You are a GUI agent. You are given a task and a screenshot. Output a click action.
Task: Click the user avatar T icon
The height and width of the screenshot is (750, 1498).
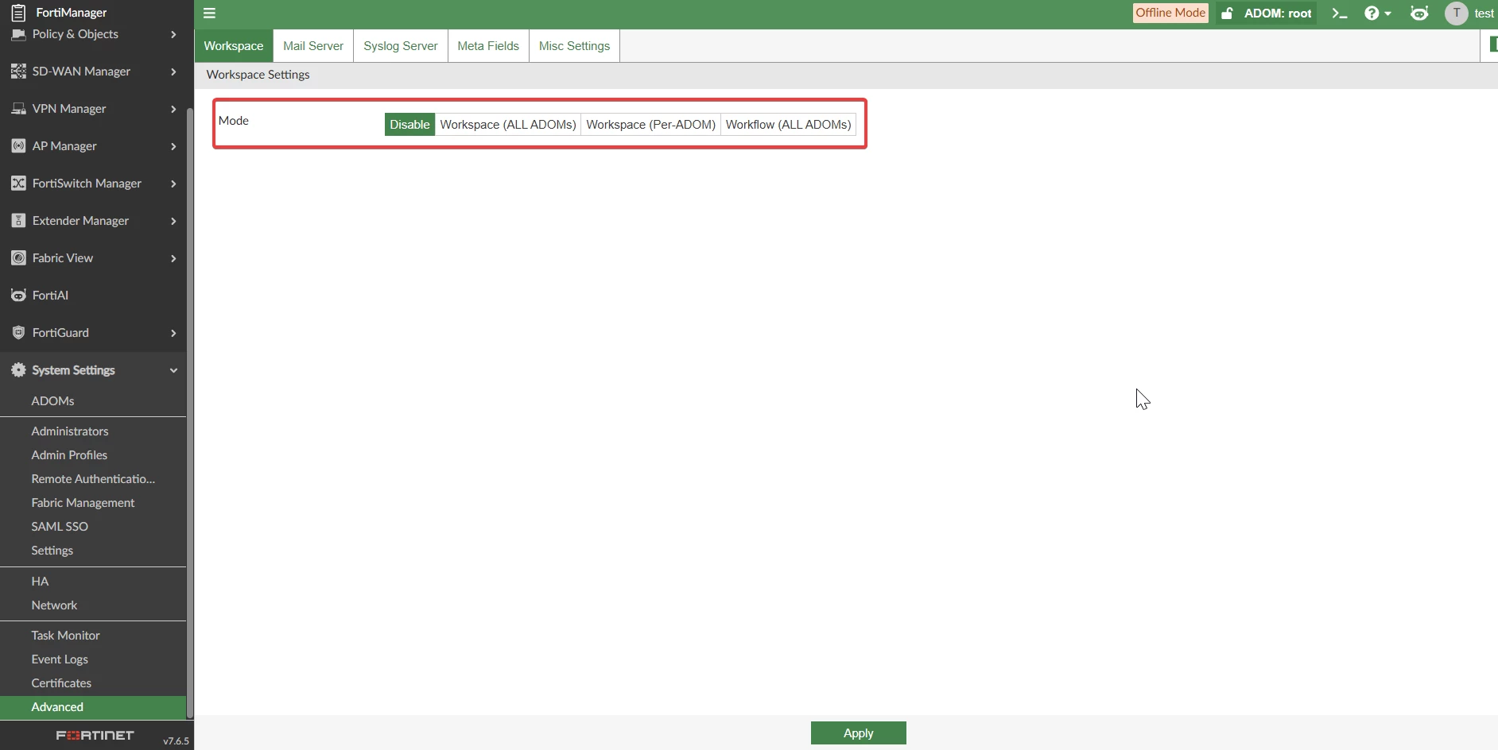1457,14
